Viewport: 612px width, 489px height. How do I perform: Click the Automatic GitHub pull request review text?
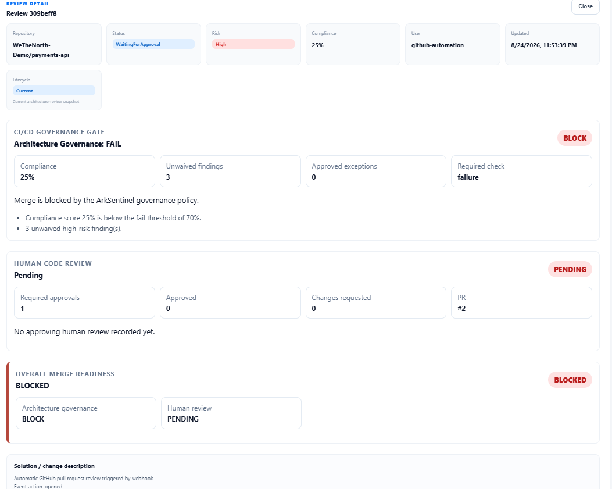pyautogui.click(x=84, y=479)
